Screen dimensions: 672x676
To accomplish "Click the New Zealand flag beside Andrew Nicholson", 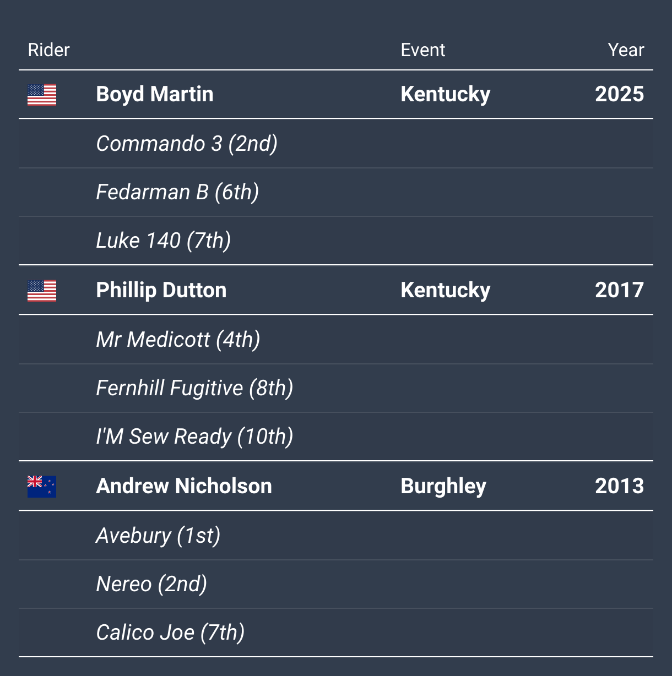I will [x=42, y=487].
